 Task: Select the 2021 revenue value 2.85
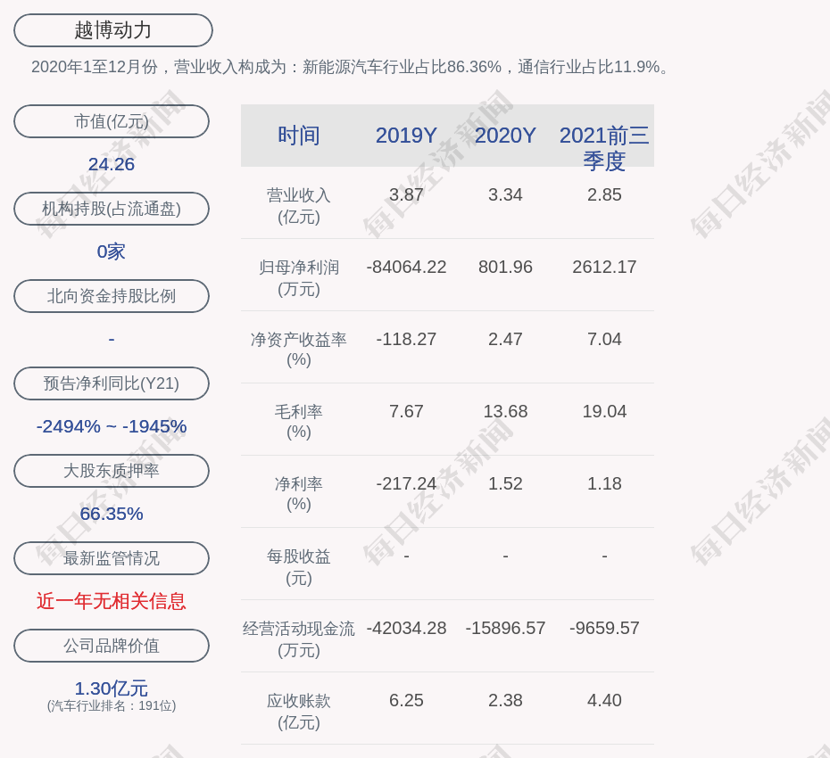click(x=604, y=194)
